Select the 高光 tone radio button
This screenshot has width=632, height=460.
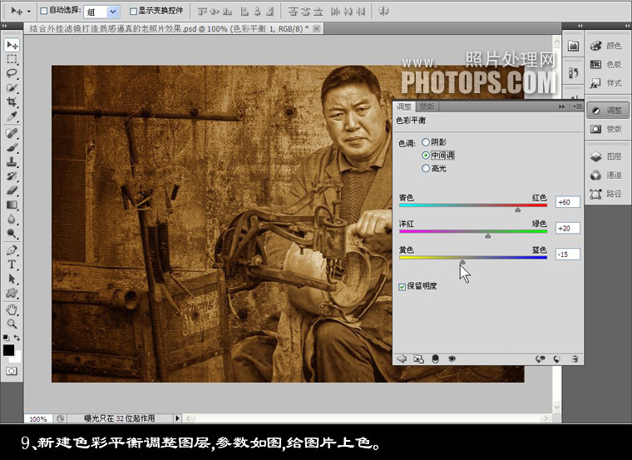click(426, 168)
